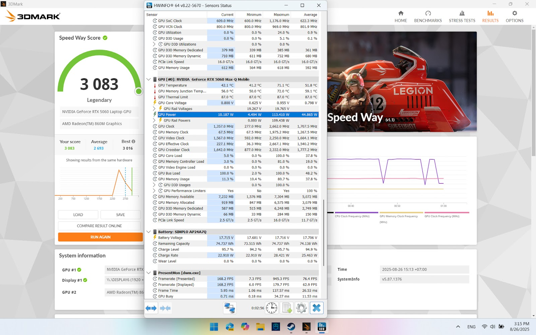Image resolution: width=536 pixels, height=335 pixels.
Task: Switch to 3DMark taskbar icon
Action: click(307, 327)
